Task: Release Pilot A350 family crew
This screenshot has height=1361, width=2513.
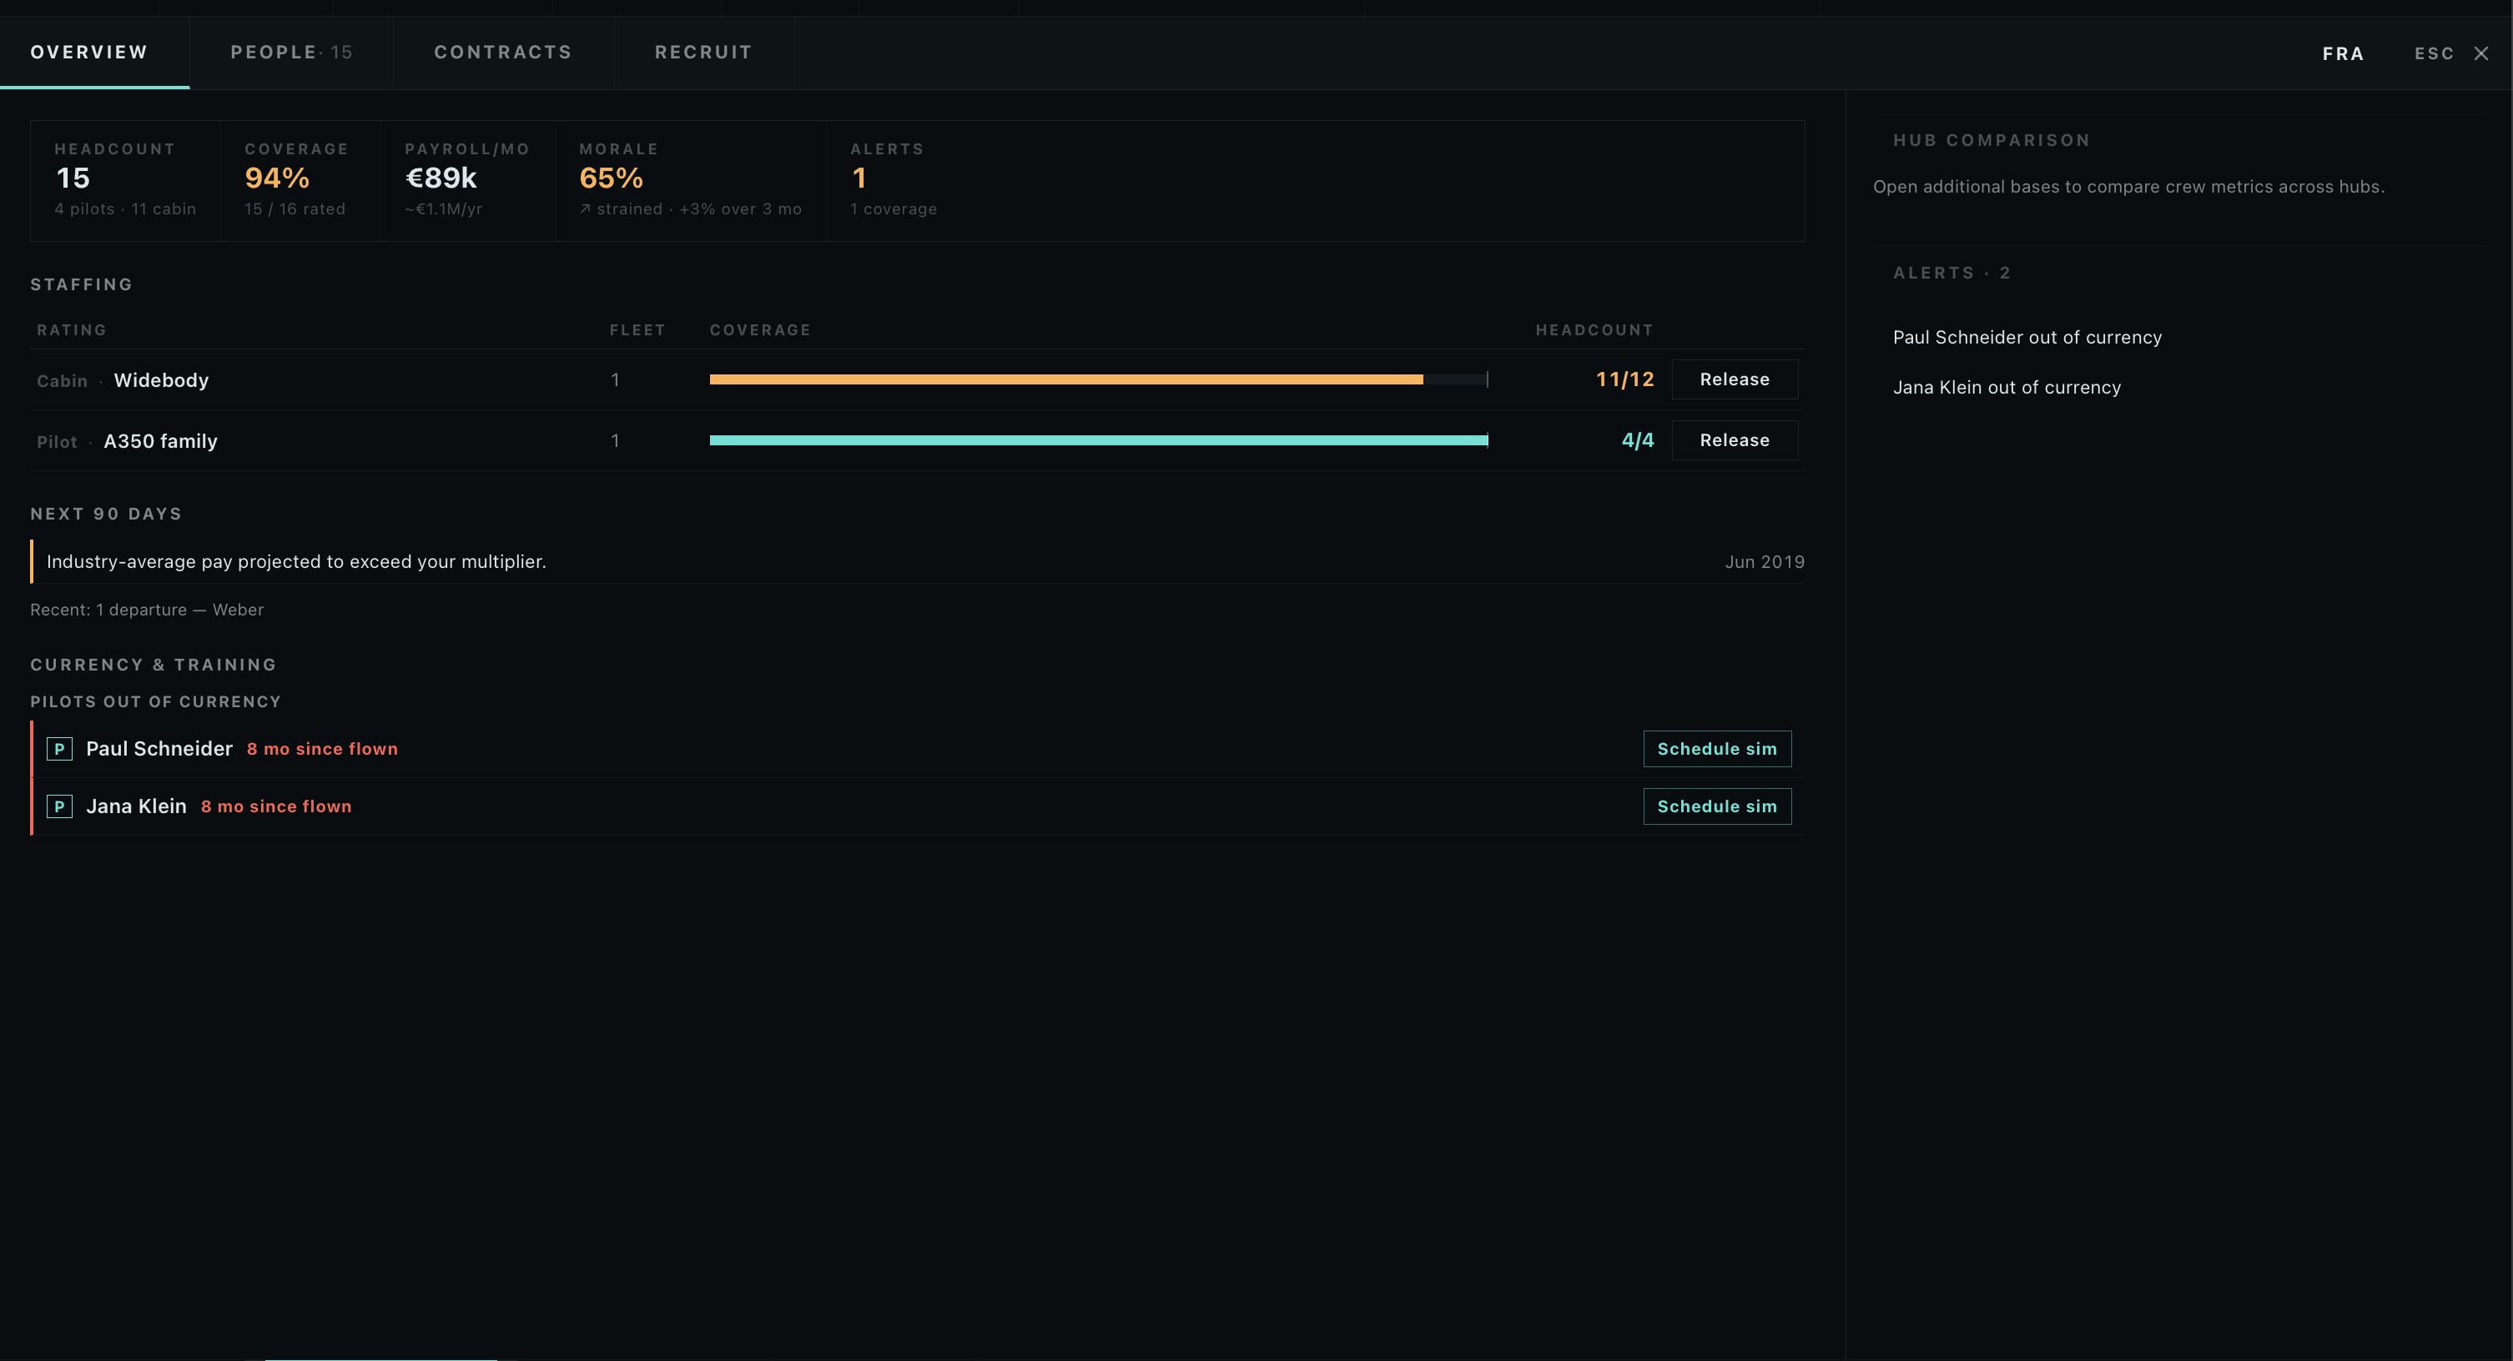Action: tap(1734, 440)
